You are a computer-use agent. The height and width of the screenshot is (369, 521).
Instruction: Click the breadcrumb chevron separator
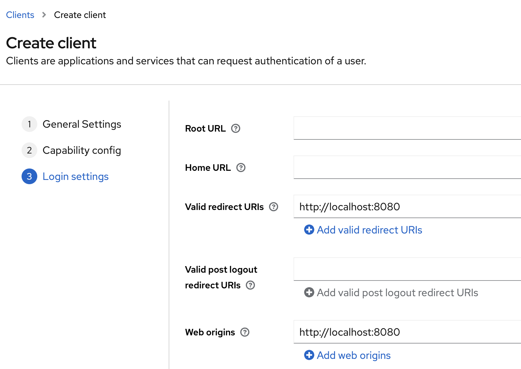click(44, 15)
